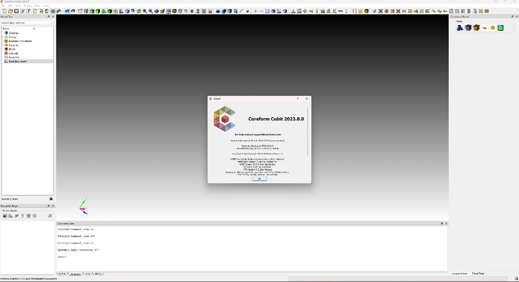
Task: Close the About dialog
Action: (x=307, y=99)
